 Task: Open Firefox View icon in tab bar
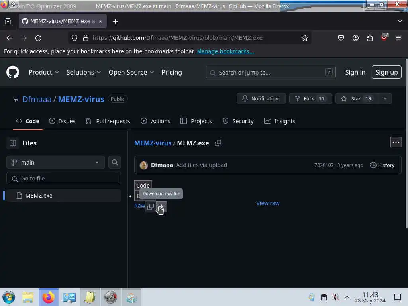coord(8,22)
